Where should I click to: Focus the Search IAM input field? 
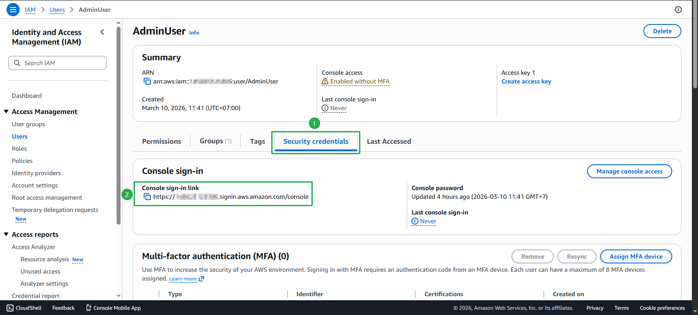click(57, 63)
